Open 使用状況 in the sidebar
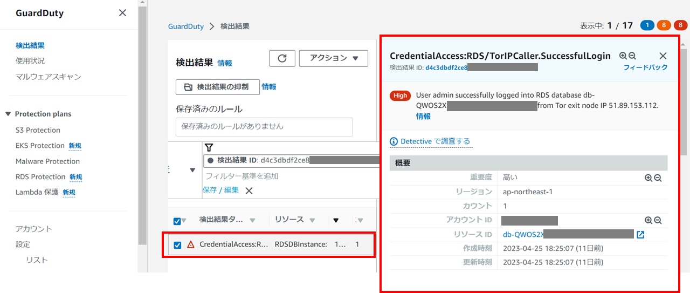690x293 pixels. click(30, 61)
